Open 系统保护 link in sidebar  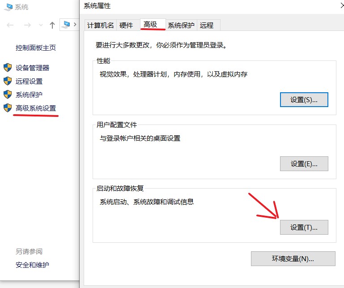pos(29,95)
